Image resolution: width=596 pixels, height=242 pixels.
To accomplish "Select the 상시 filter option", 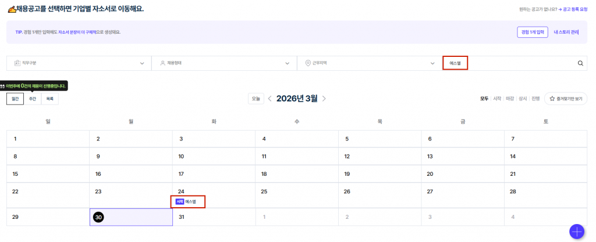I will pos(523,99).
